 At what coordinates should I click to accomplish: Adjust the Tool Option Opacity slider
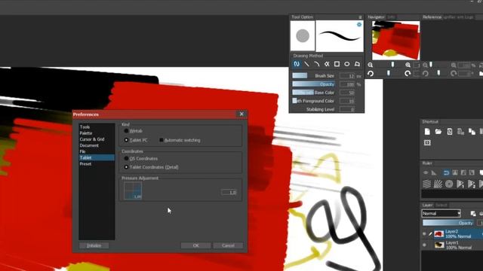coord(314,84)
